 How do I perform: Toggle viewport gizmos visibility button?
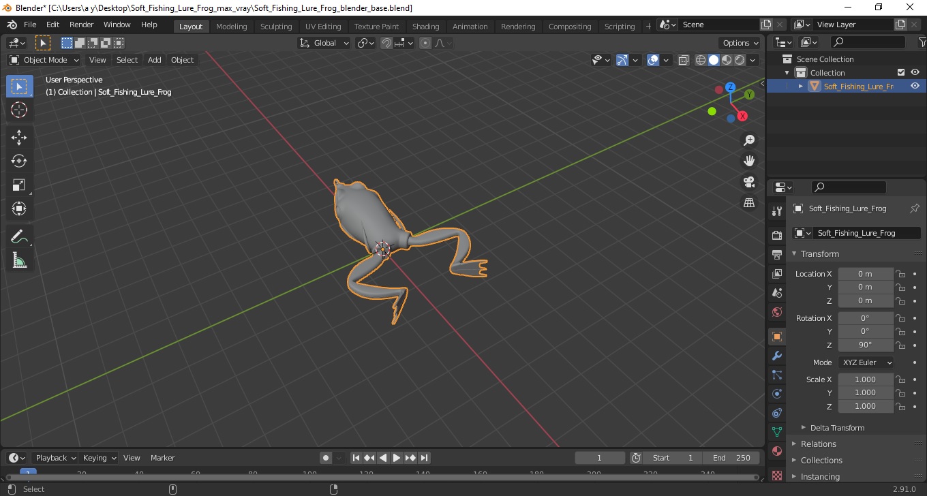click(x=622, y=60)
